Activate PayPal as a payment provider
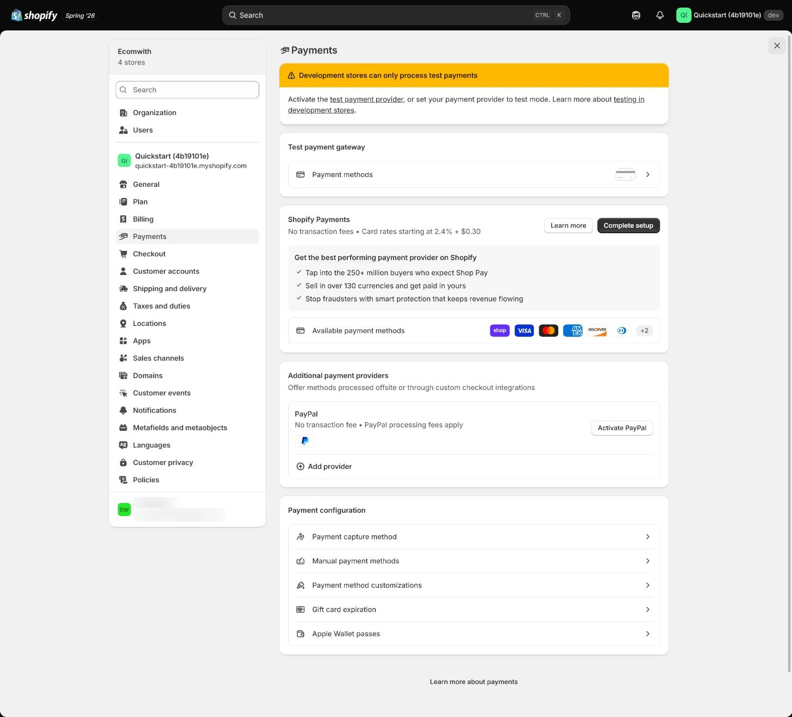 pyautogui.click(x=622, y=428)
